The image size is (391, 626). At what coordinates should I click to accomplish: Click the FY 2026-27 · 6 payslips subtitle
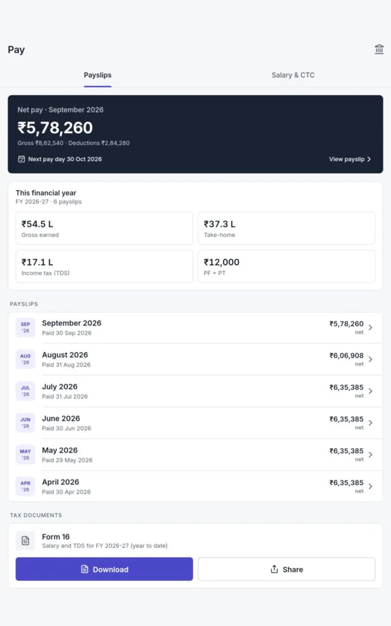point(49,202)
